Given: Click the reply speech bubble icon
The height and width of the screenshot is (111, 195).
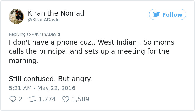Looking at the screenshot, I should pos(13,99).
